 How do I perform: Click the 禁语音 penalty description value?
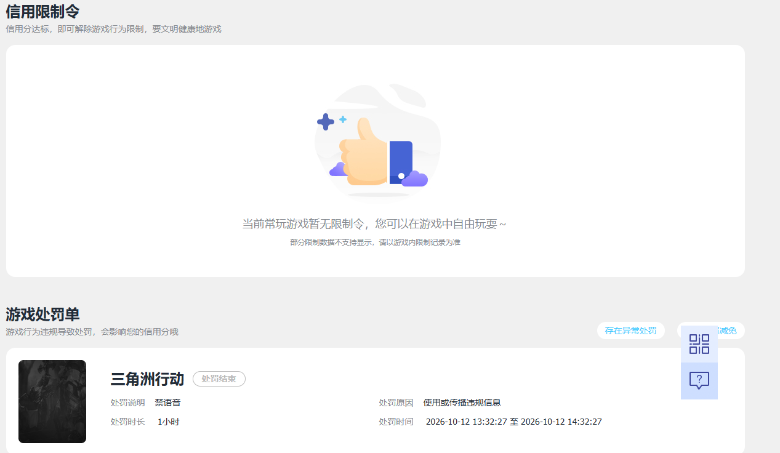(167, 403)
